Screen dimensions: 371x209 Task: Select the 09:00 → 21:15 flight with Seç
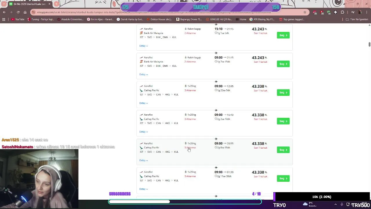tap(283, 64)
